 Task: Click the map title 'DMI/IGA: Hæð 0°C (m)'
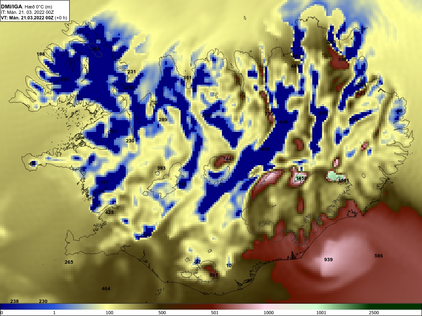coord(27,7)
